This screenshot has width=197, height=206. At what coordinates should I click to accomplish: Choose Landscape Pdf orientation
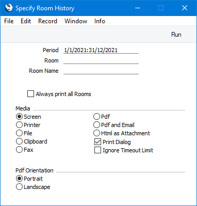click(x=19, y=187)
